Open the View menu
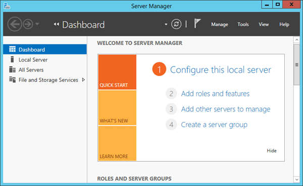The width and height of the screenshot is (303, 186). (264, 24)
